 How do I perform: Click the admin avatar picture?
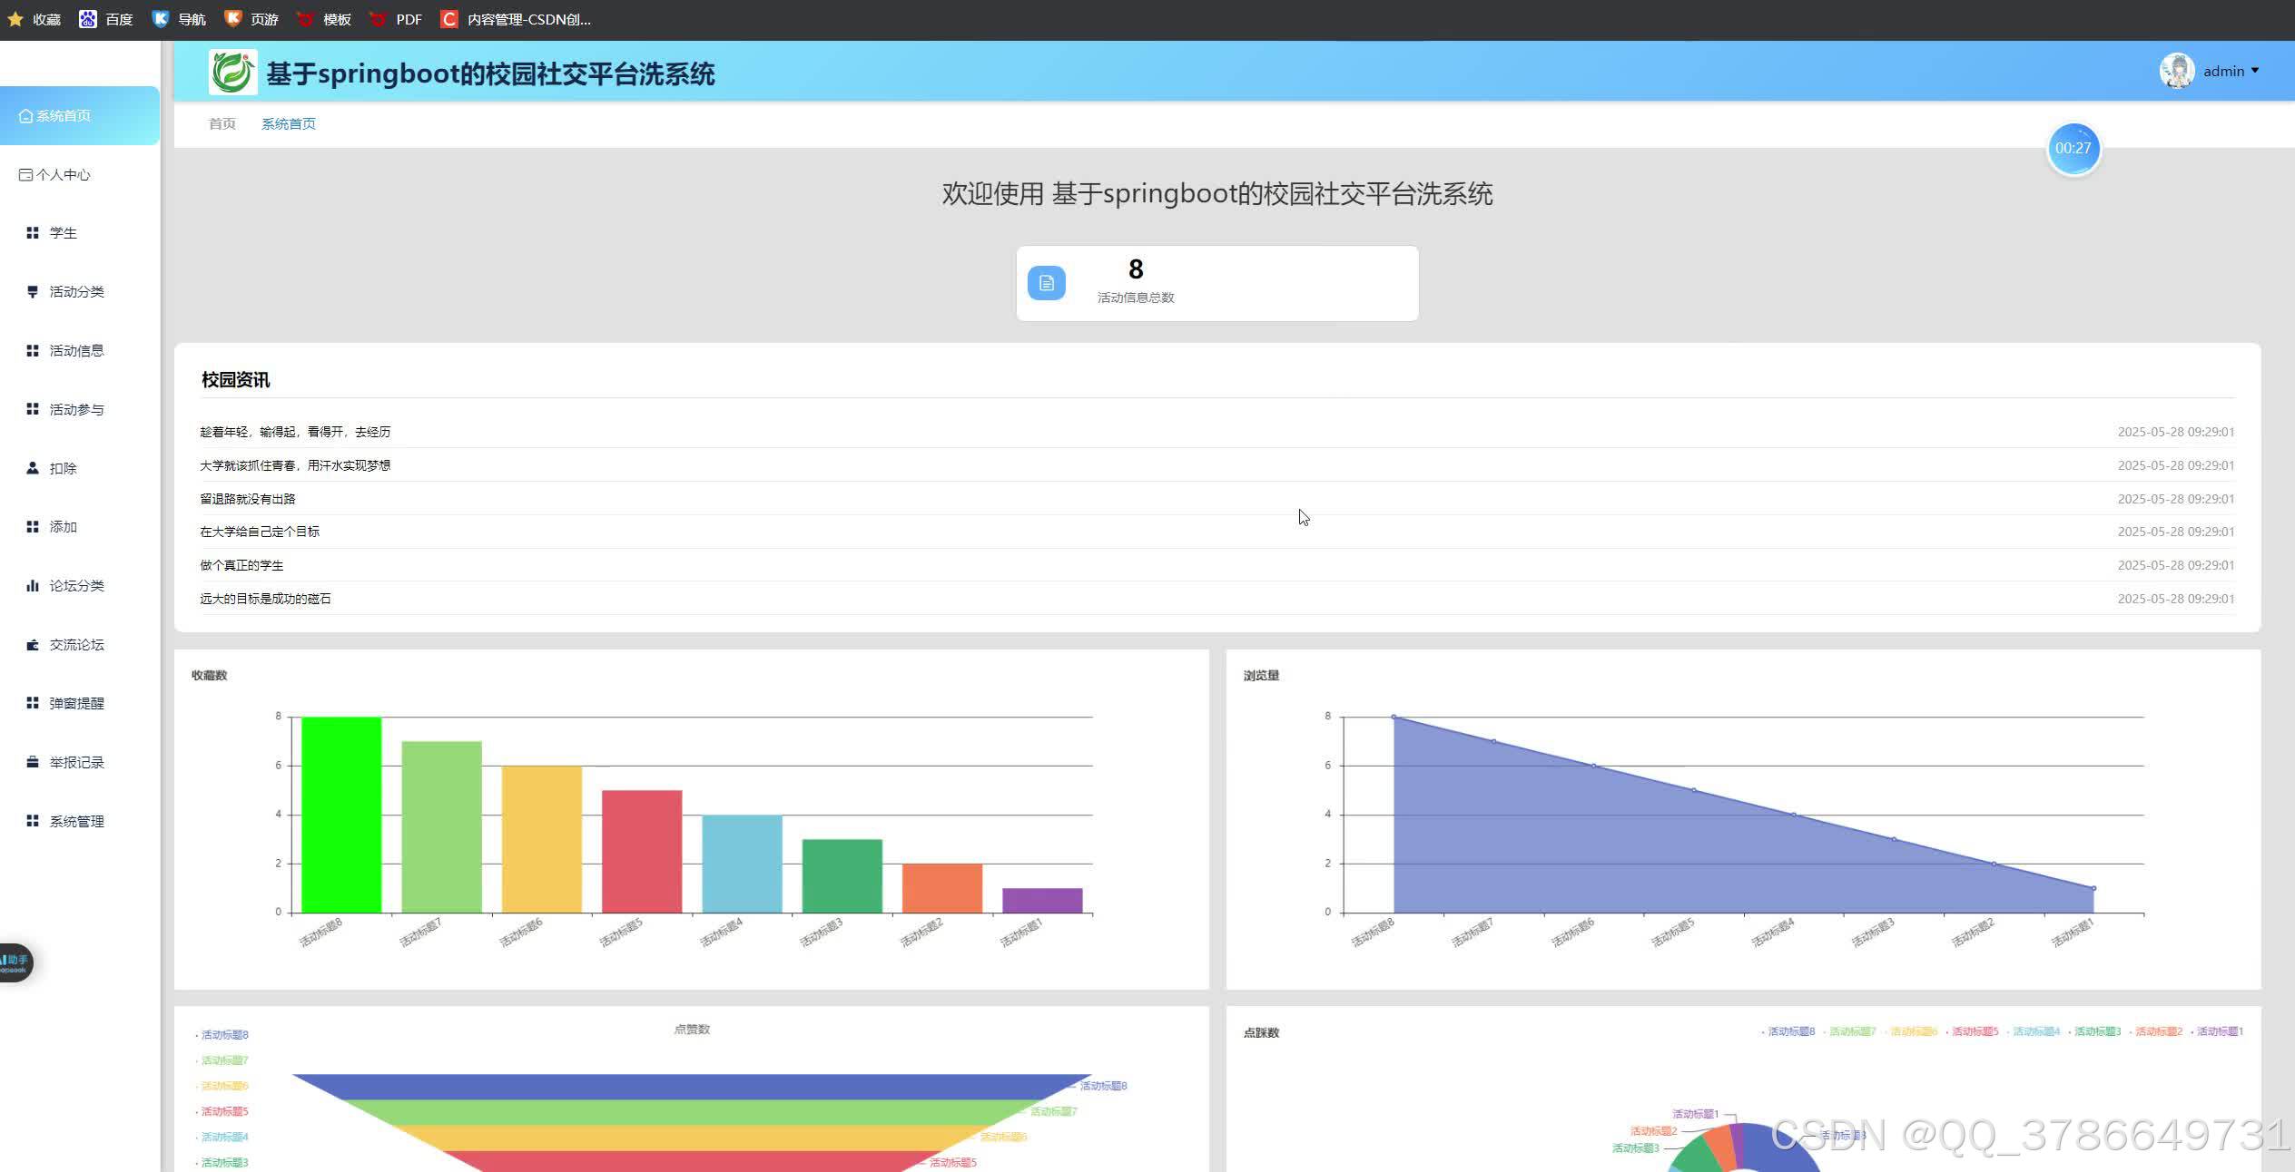click(2176, 71)
